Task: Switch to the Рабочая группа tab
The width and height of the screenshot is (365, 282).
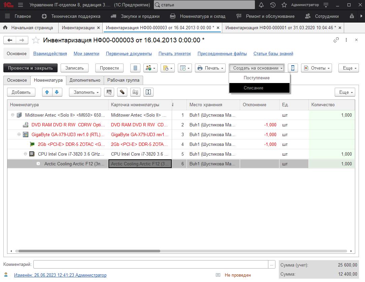Action: [123, 80]
